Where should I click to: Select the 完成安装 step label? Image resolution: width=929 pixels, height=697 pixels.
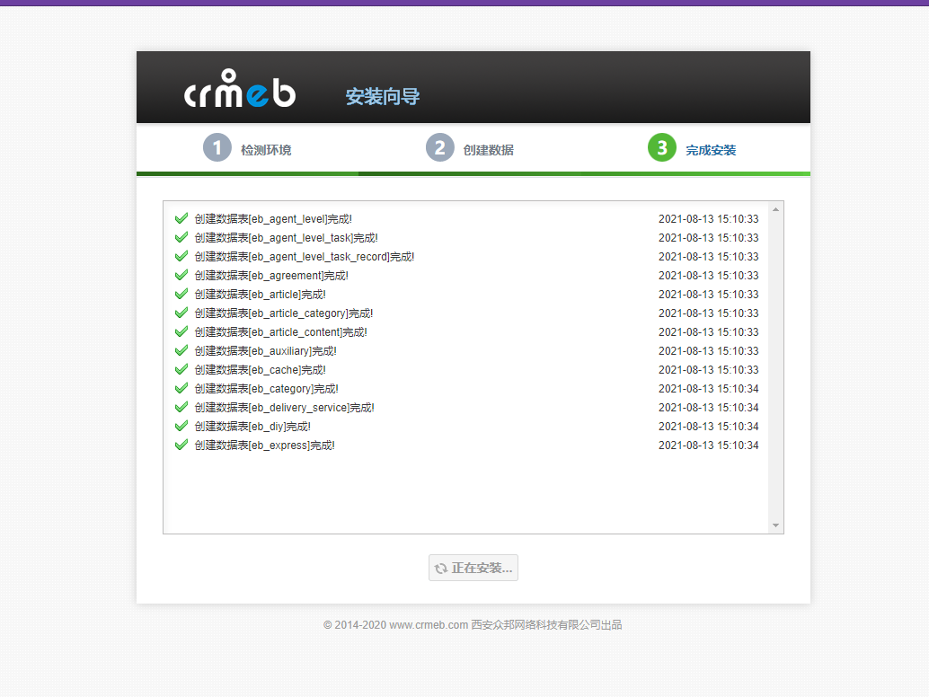point(711,150)
